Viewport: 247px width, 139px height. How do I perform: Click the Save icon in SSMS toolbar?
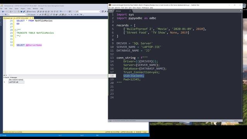pos(22,12)
